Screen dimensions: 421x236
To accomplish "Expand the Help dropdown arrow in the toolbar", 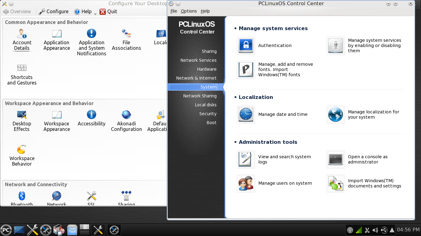I will (95, 13).
